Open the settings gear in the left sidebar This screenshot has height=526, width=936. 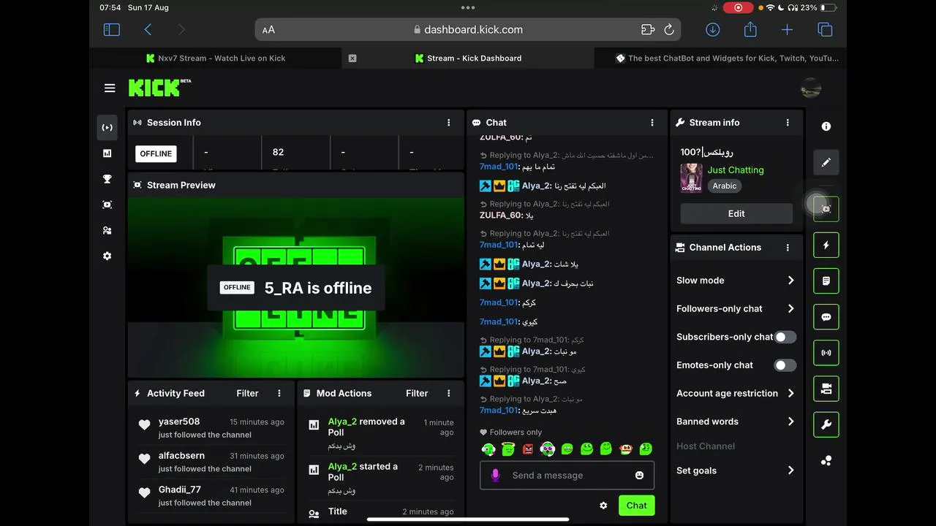(x=107, y=256)
